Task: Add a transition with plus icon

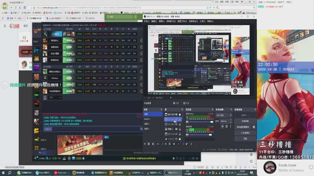Action: coord(223,126)
